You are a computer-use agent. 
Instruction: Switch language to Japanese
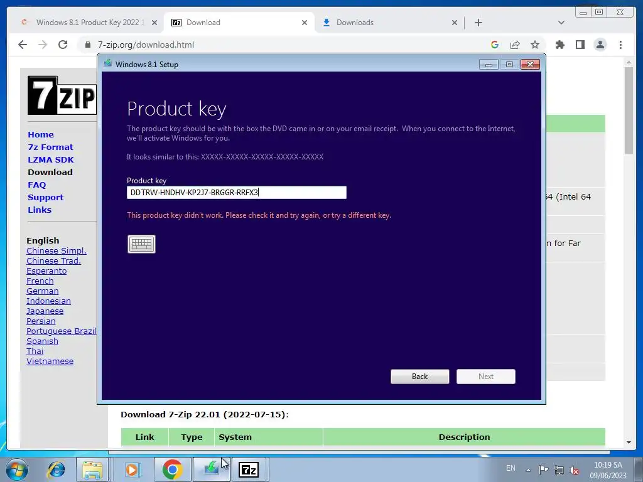[45, 311]
